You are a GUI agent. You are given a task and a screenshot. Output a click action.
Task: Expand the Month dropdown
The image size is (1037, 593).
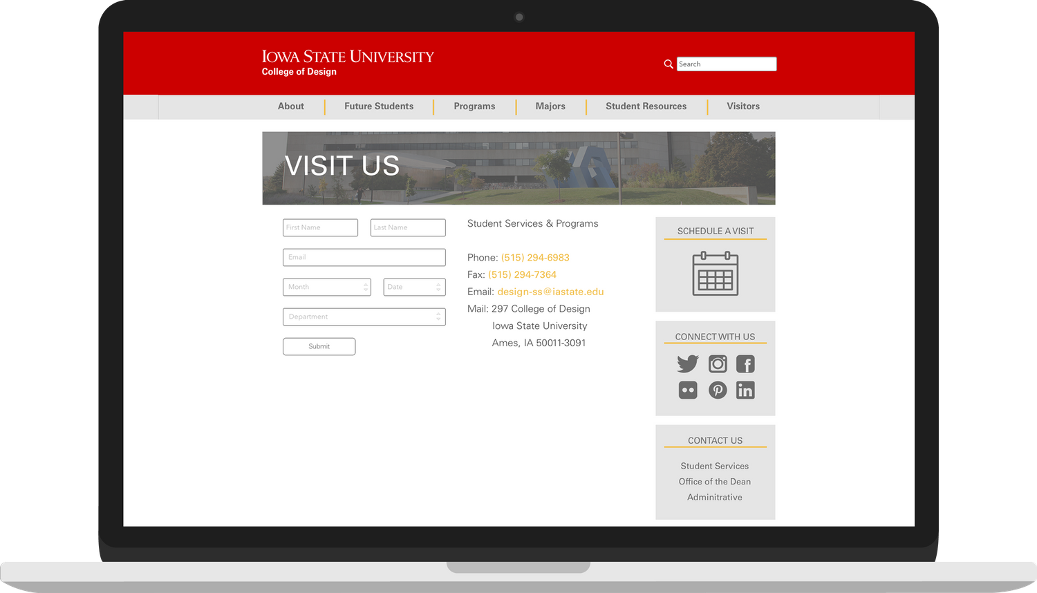327,287
